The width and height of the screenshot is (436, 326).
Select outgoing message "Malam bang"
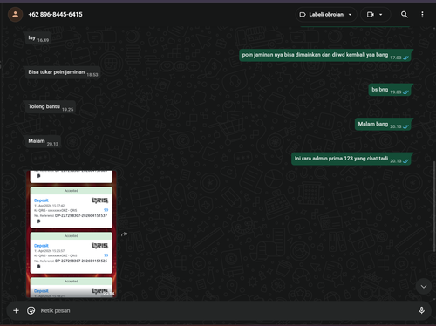pos(383,125)
